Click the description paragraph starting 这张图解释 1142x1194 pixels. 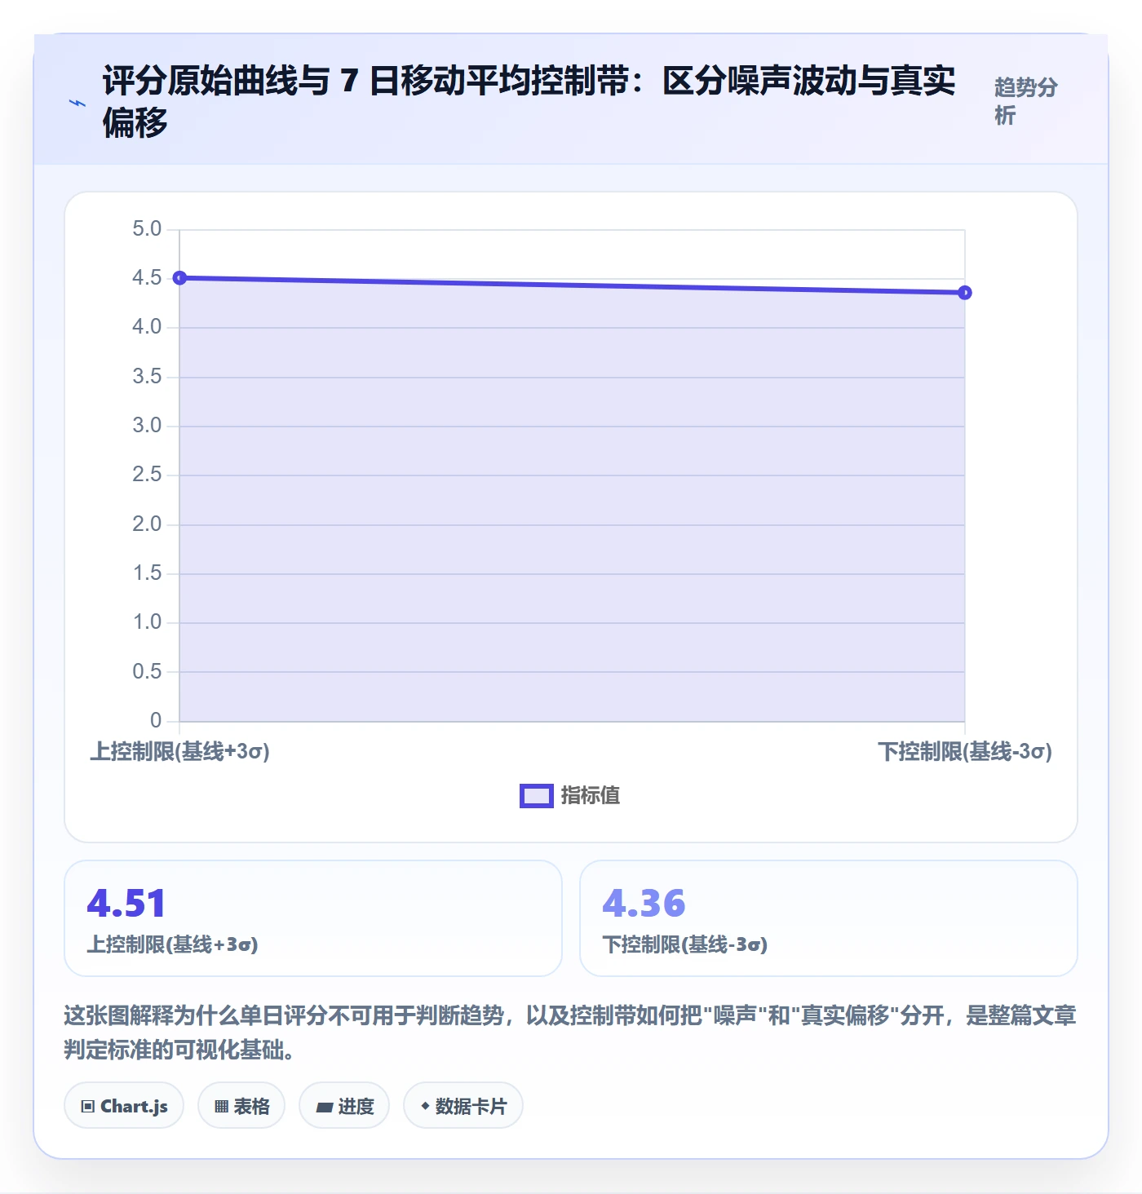(x=570, y=1033)
